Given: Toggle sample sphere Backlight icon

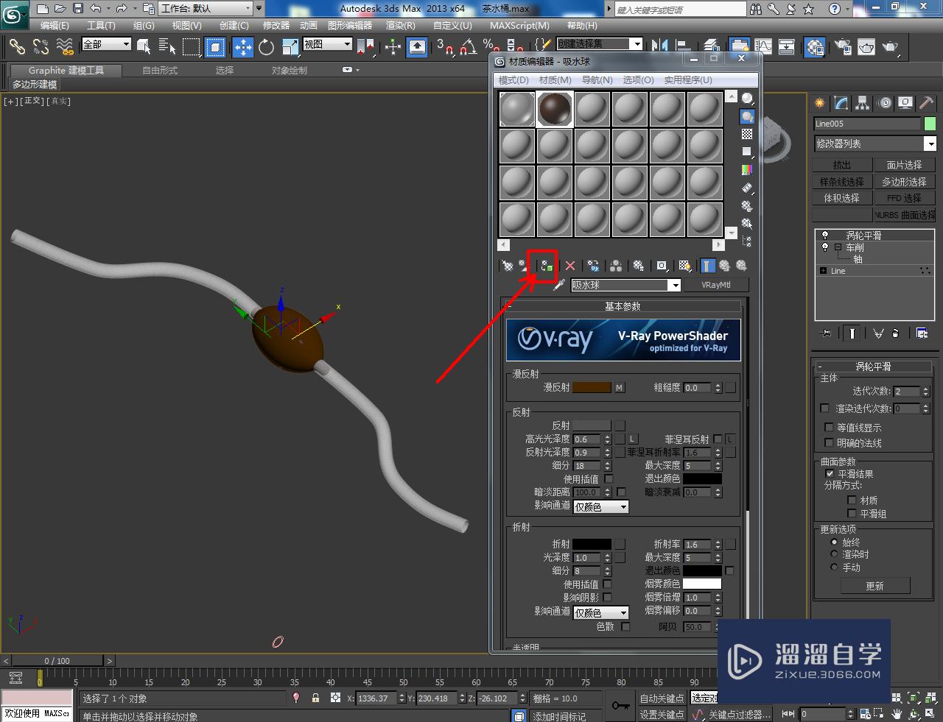Looking at the screenshot, I should 747,116.
